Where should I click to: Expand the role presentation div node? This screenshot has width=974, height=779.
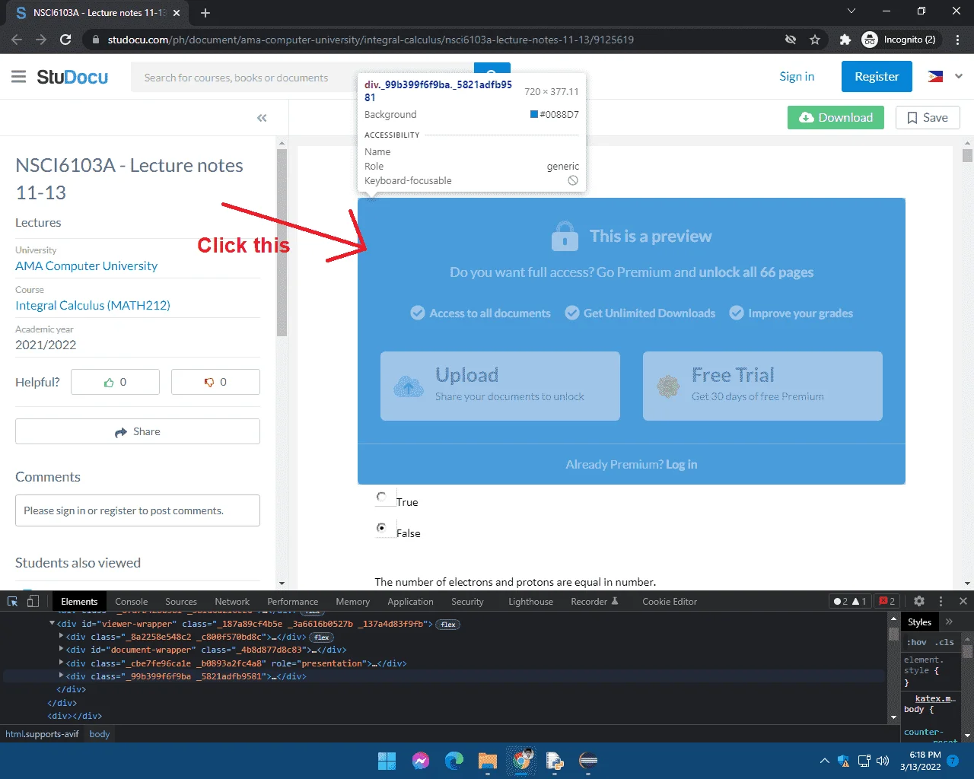[x=61, y=663]
